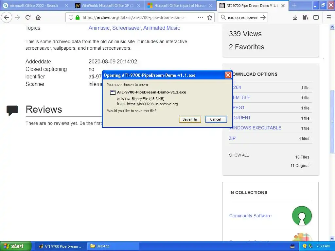
Task: Open the Windows Start menu
Action: (x=16, y=246)
